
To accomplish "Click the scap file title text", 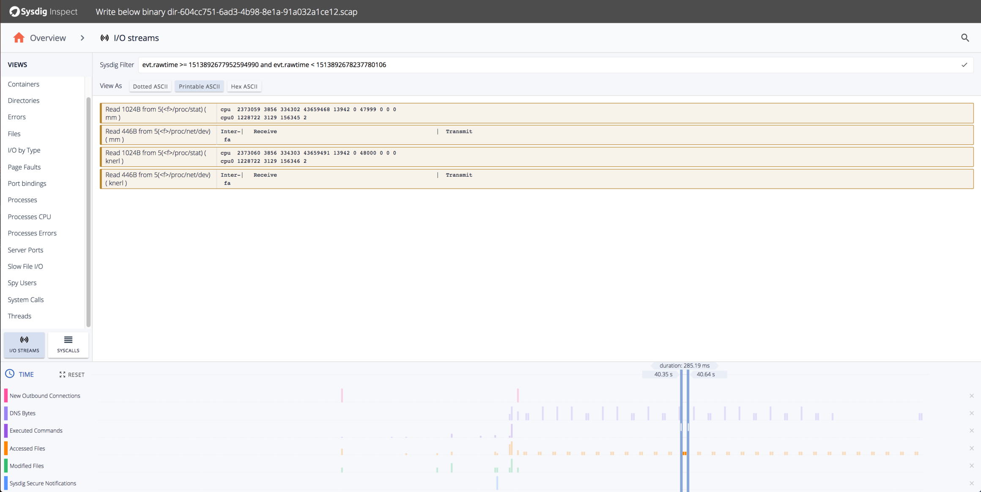I will [226, 12].
